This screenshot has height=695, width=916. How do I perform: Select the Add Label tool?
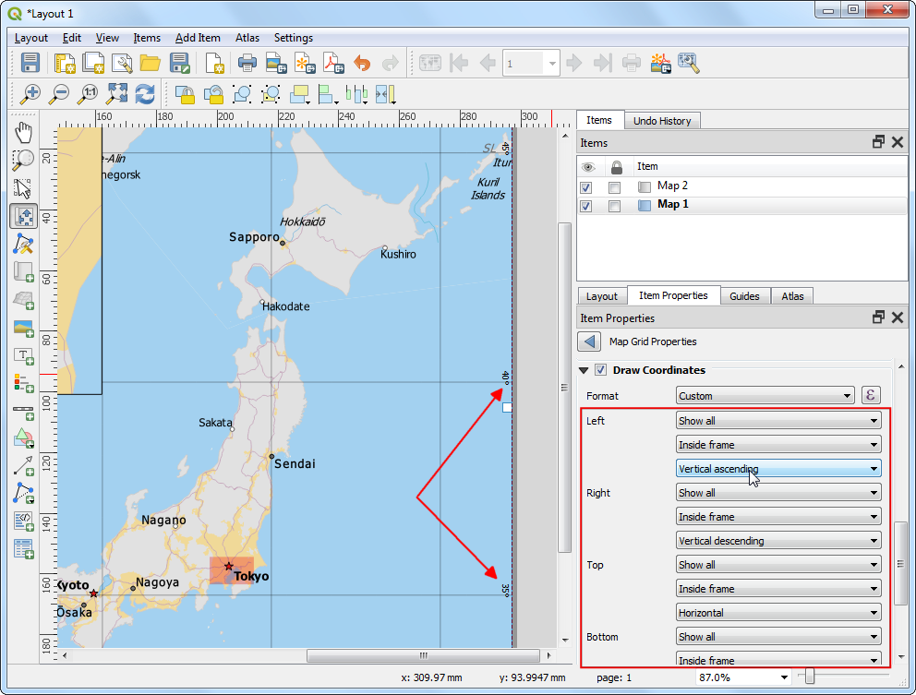click(x=23, y=356)
